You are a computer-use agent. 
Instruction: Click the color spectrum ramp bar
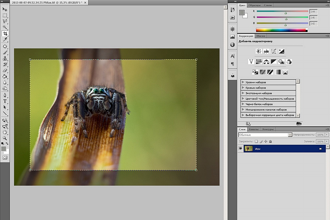tap(281, 30)
